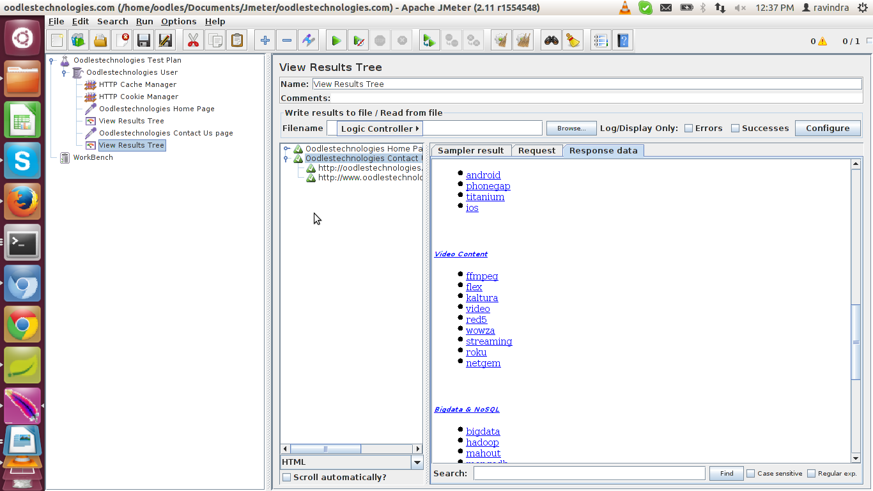This screenshot has height=491, width=873.
Task: Click the Configure button
Action: click(828, 128)
